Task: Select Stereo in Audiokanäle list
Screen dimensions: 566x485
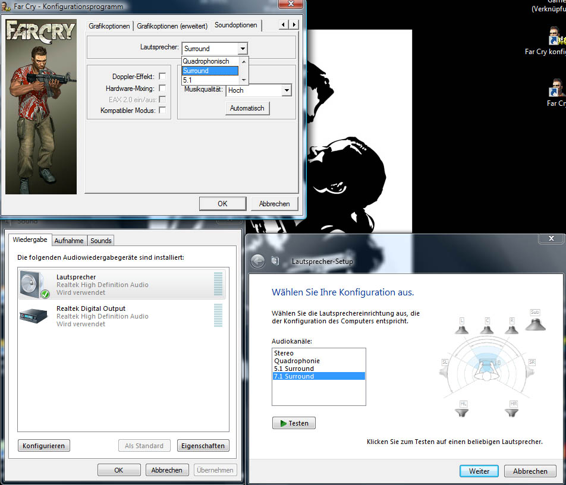Action: click(x=319, y=353)
